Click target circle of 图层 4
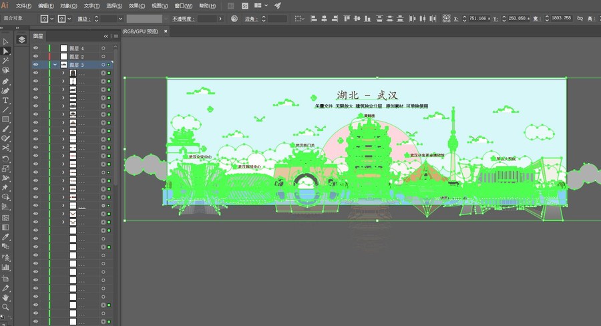Image resolution: width=601 pixels, height=326 pixels. tap(103, 48)
